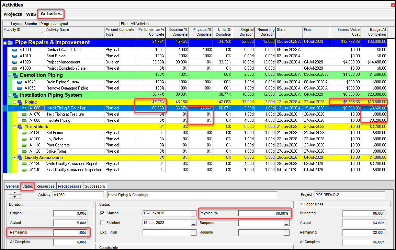
Task: Click the A1090 activity icon
Action: tap(24, 133)
